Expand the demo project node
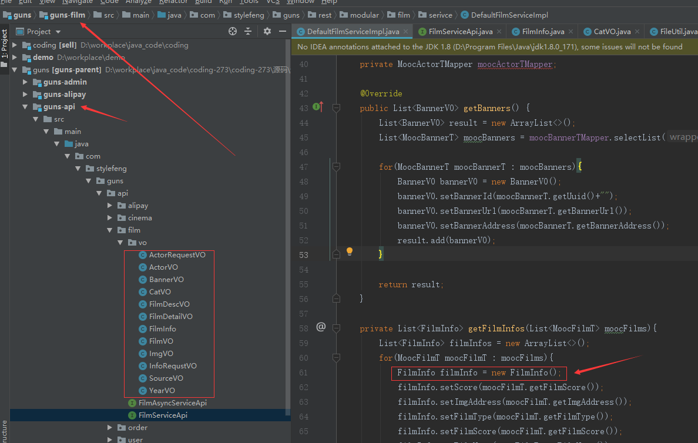Image resolution: width=698 pixels, height=443 pixels. click(15, 57)
